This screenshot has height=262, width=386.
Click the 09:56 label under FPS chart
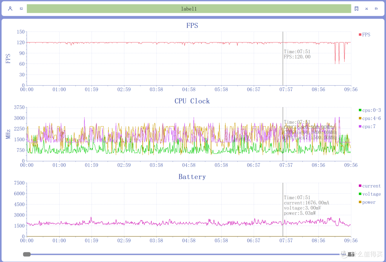pos(351,90)
